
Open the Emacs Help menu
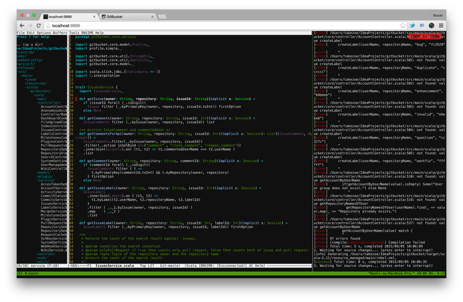99,33
